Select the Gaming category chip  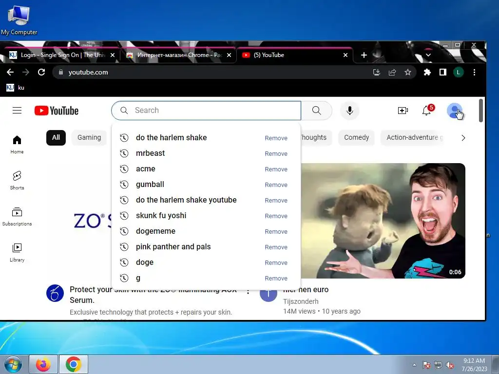tap(89, 137)
